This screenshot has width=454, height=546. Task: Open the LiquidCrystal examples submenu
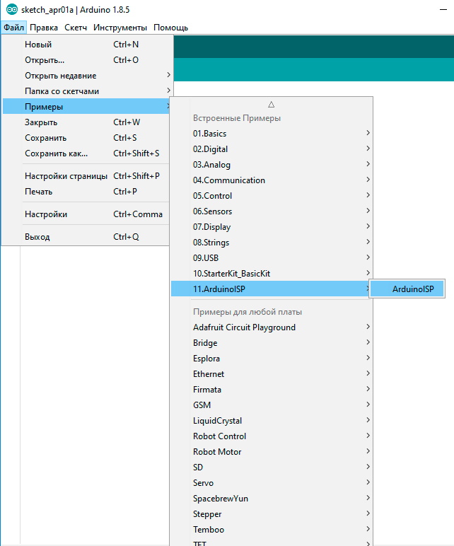click(x=218, y=421)
